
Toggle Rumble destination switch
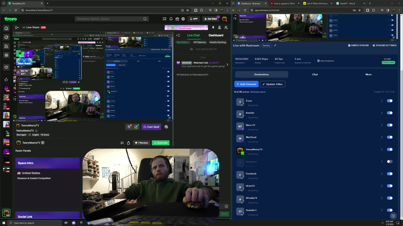click(390, 113)
